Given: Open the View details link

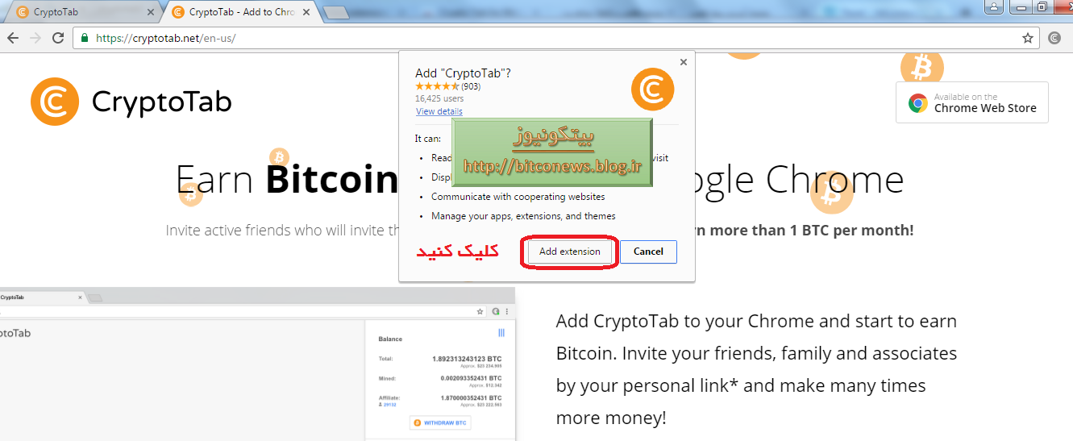Looking at the screenshot, I should (439, 111).
